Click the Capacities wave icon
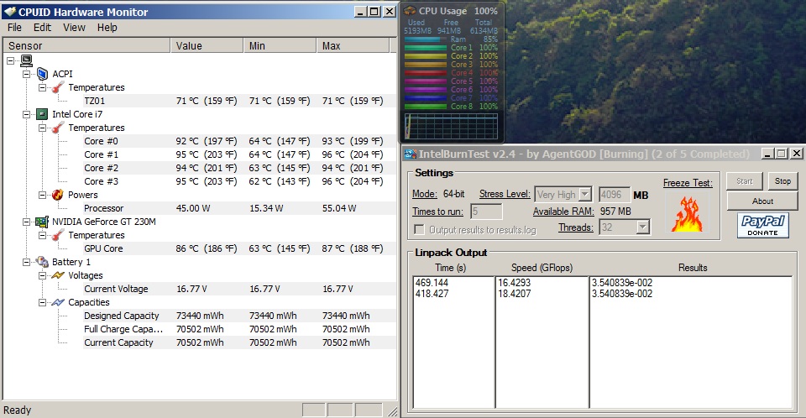The height and width of the screenshot is (418, 806). pos(58,302)
